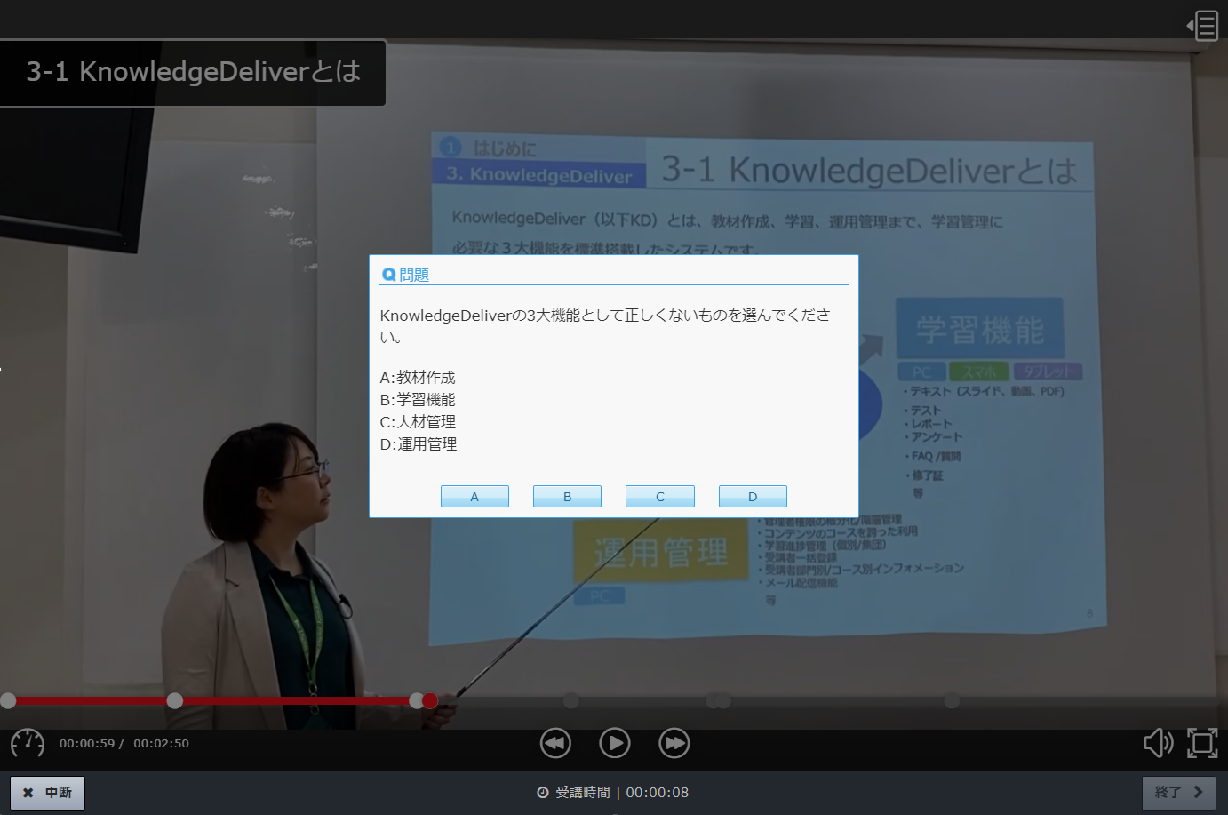Jump to the second chapter marker on the progress bar
Image resolution: width=1228 pixels, height=815 pixels.
point(175,701)
